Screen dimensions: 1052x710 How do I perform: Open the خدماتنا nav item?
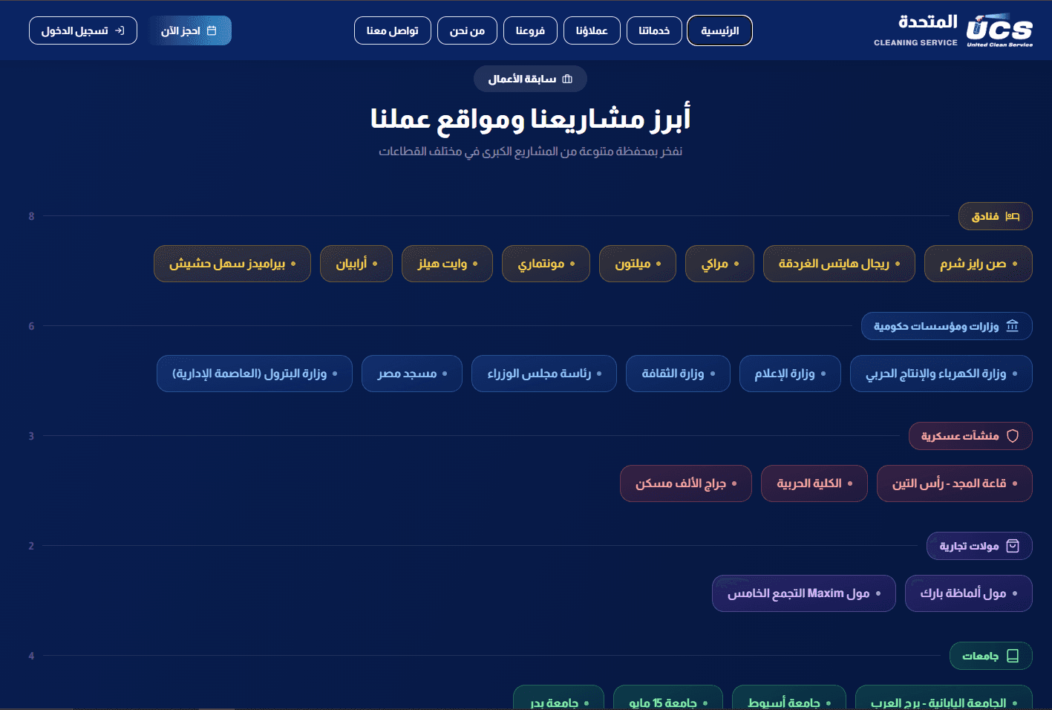pos(654,30)
